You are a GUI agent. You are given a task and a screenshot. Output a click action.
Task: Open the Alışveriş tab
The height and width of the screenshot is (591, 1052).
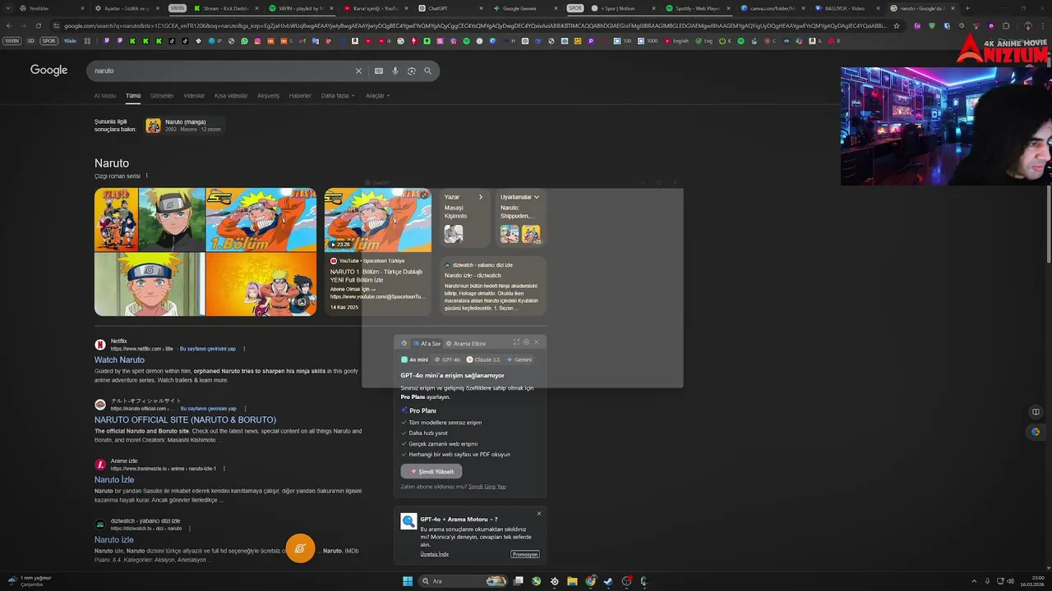click(x=269, y=95)
